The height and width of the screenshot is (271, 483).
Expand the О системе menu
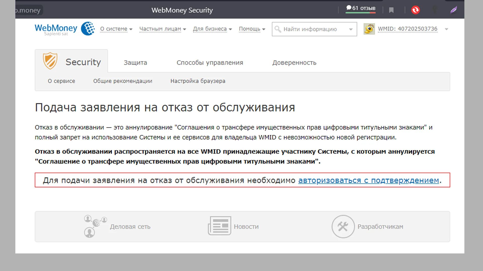click(116, 29)
